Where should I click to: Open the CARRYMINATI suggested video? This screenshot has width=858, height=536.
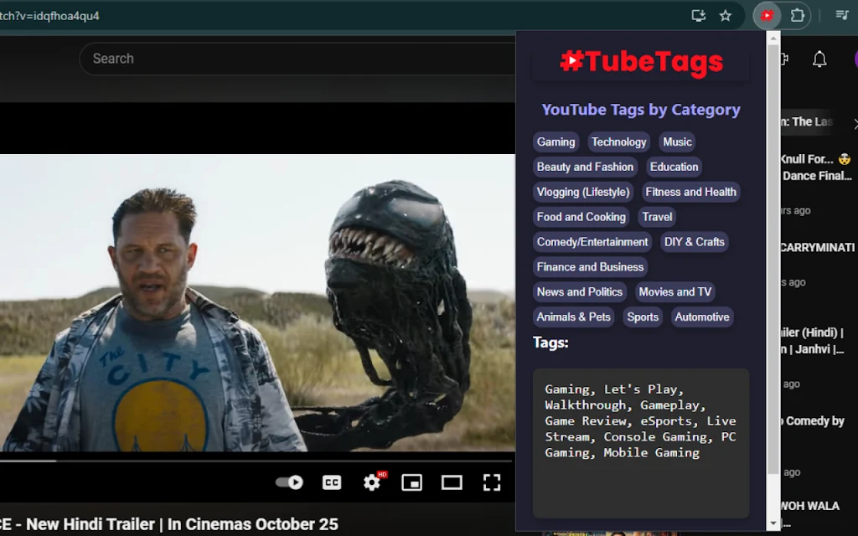[x=817, y=248]
